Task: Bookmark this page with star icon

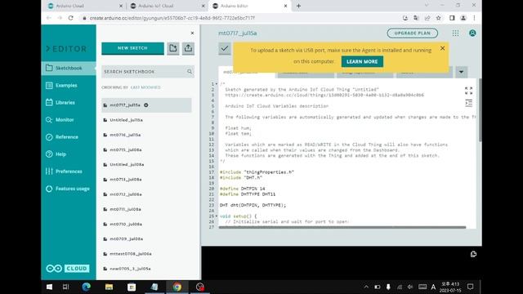Action: pos(438,18)
